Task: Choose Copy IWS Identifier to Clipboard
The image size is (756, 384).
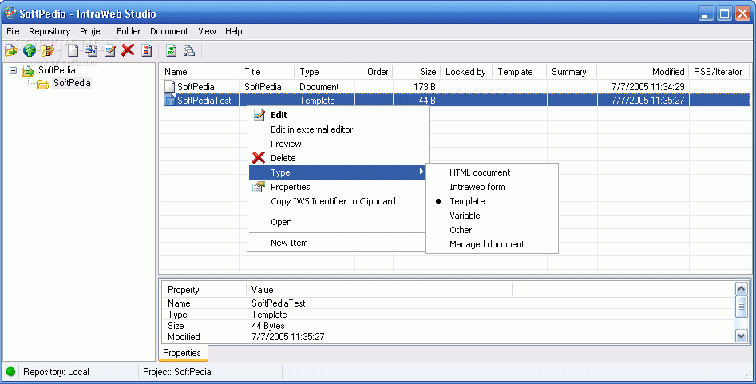Action: click(333, 201)
